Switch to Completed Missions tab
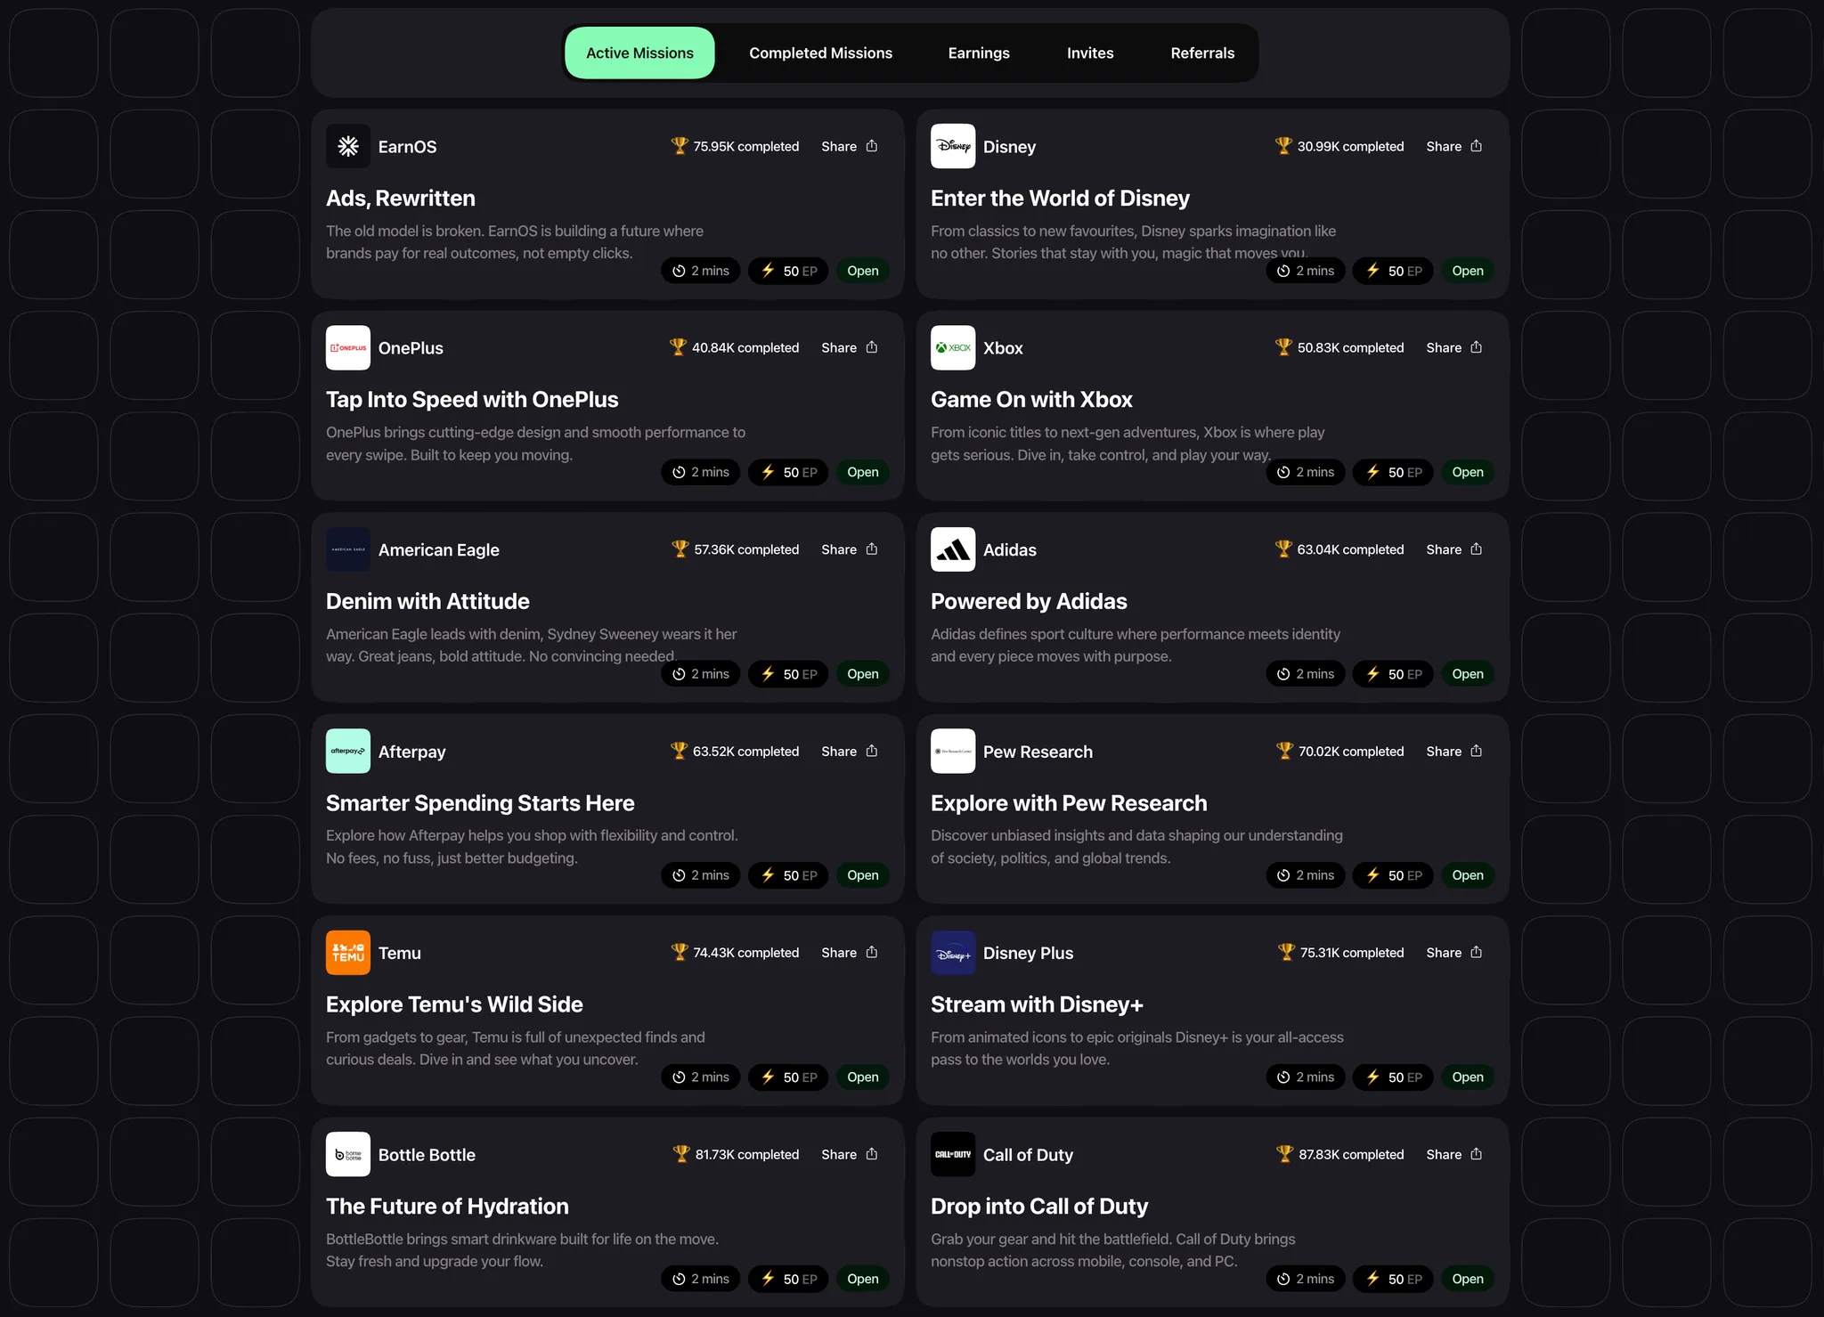Screen dimensions: 1824x1317 click(820, 53)
